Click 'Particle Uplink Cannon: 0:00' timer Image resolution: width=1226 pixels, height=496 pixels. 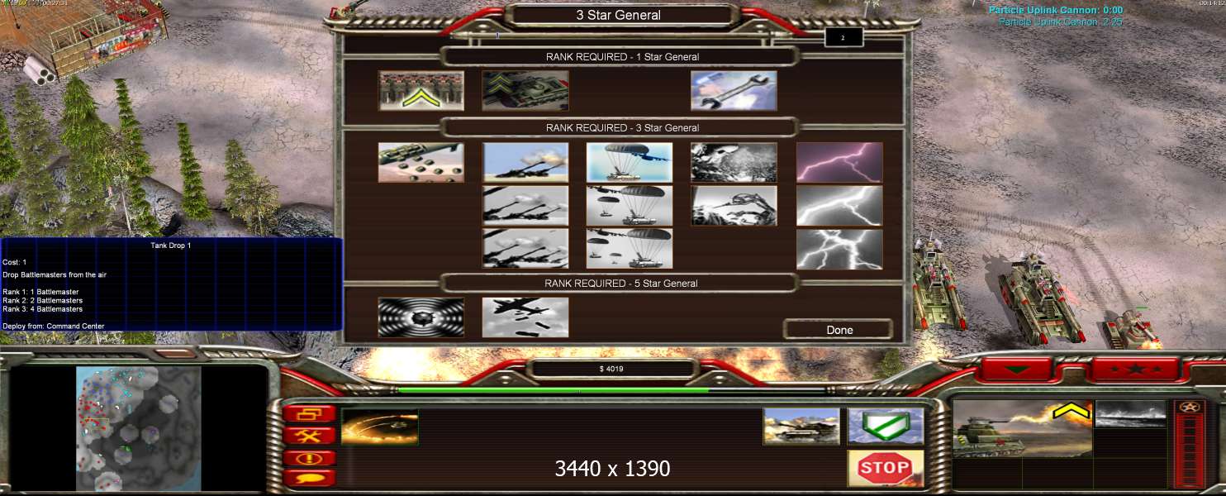coord(1055,11)
